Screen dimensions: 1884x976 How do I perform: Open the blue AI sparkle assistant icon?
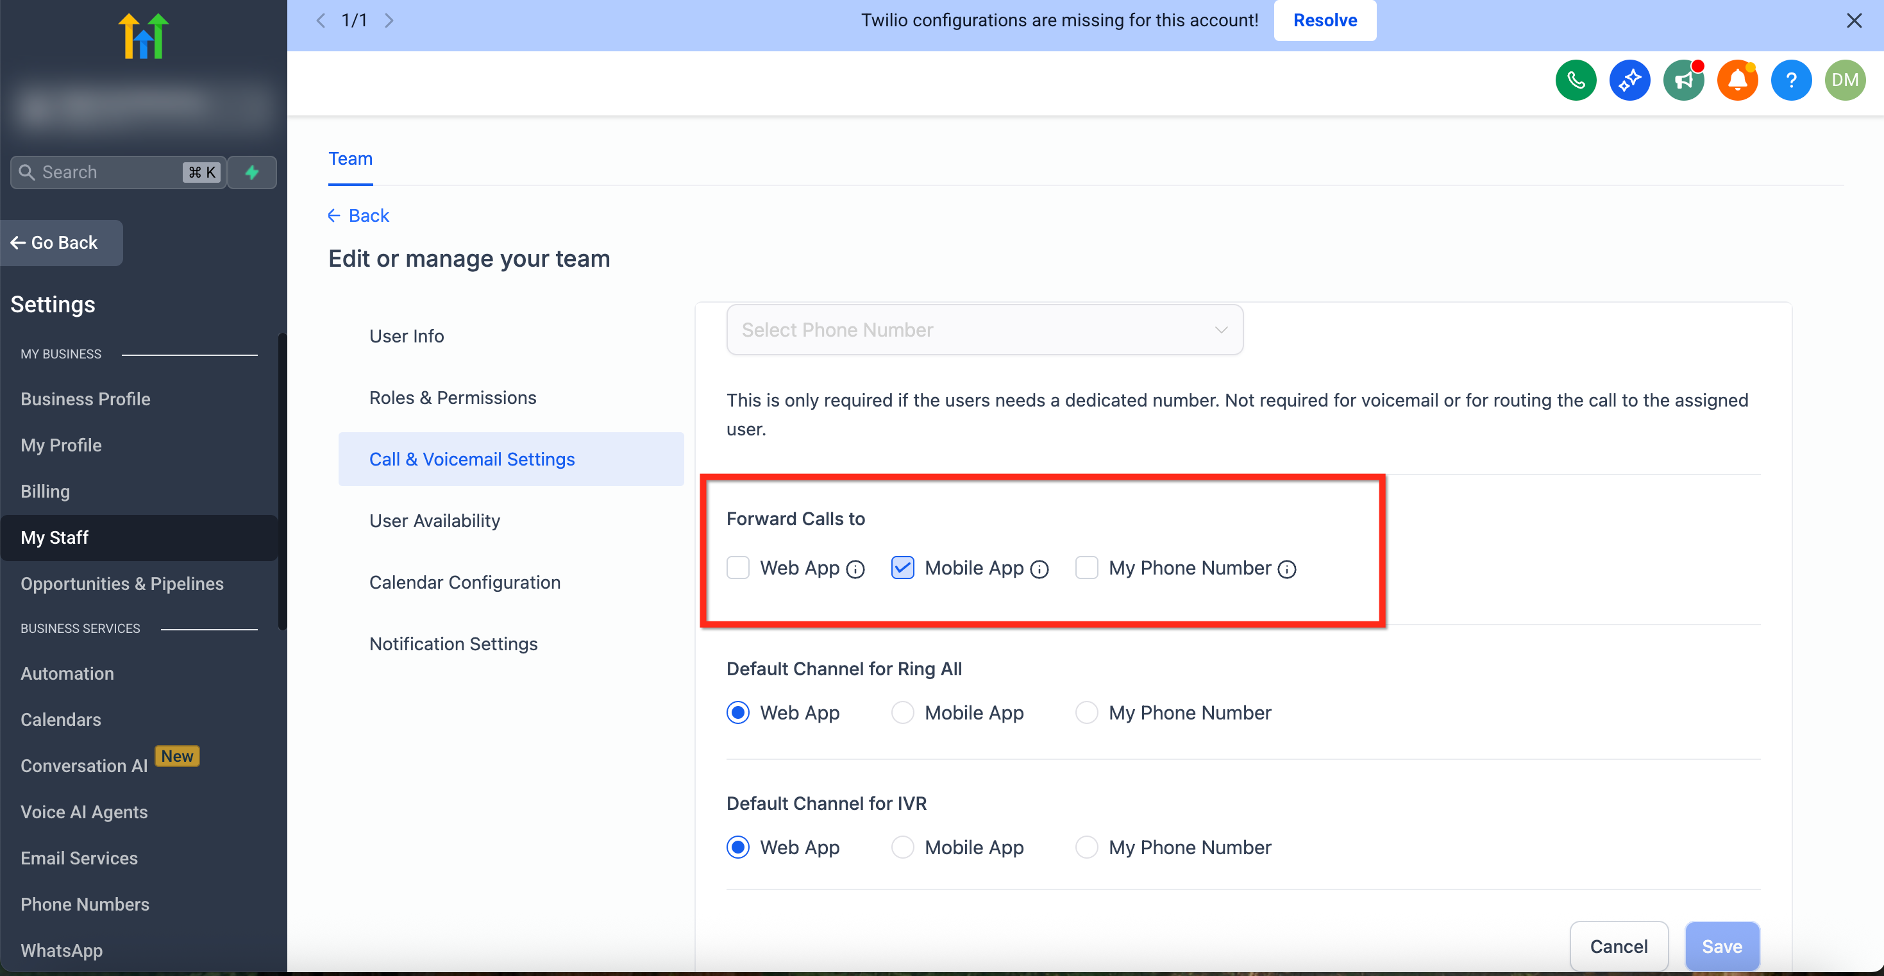pyautogui.click(x=1629, y=80)
